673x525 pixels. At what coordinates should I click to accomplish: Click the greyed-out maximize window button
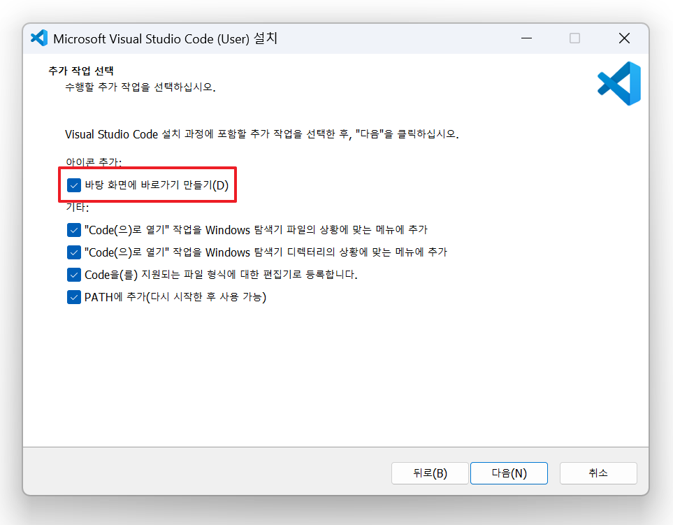[x=574, y=38]
